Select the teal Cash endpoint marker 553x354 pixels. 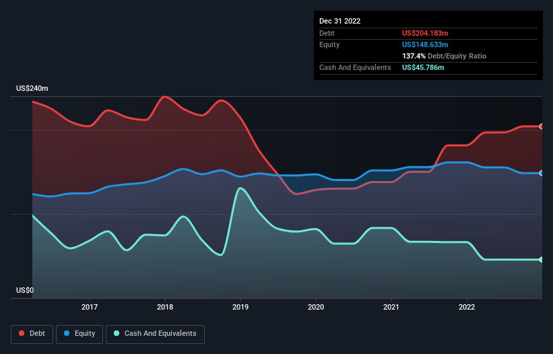542,260
